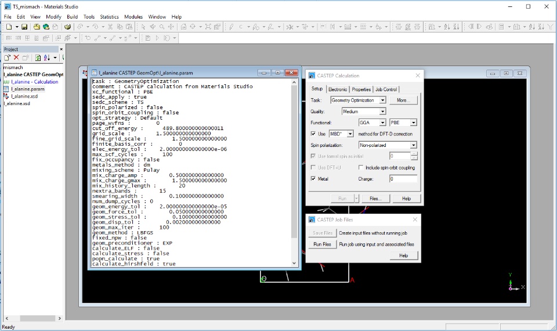The image size is (557, 331).
Task: Select l_alanine - Calculation in project tree
Action: (x=34, y=82)
